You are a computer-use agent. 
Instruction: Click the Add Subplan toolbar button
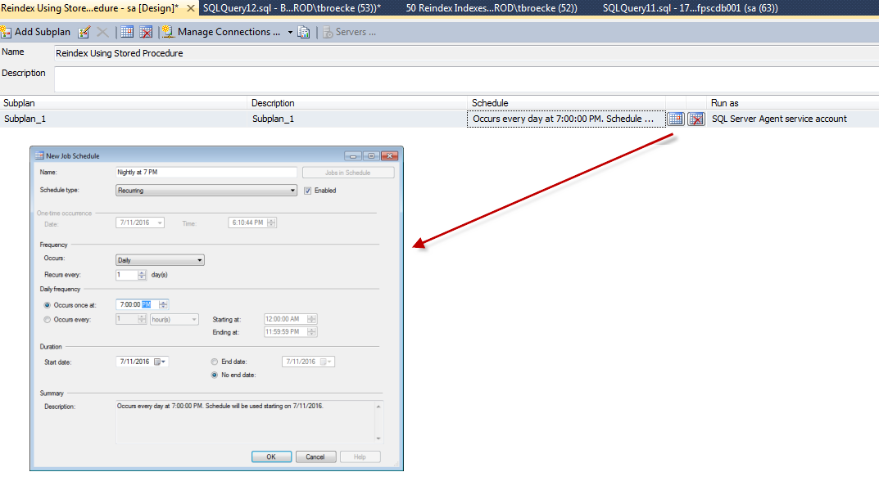[x=36, y=32]
